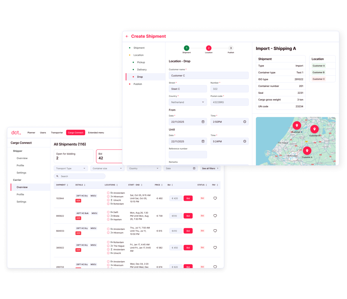
Task: Switch to the Cargo Connect tab
Action: point(75,133)
